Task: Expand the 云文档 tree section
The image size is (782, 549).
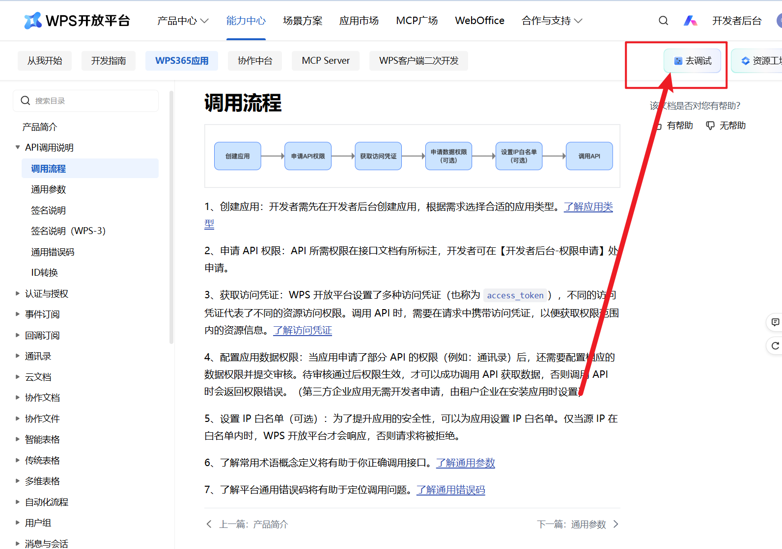Action: pyautogui.click(x=18, y=377)
